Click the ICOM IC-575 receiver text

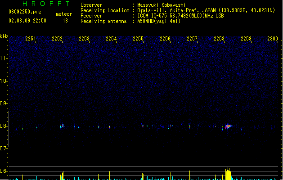tap(181, 16)
